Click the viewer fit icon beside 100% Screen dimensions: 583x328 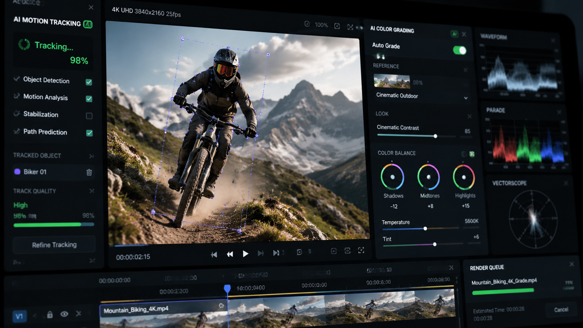tap(337, 26)
